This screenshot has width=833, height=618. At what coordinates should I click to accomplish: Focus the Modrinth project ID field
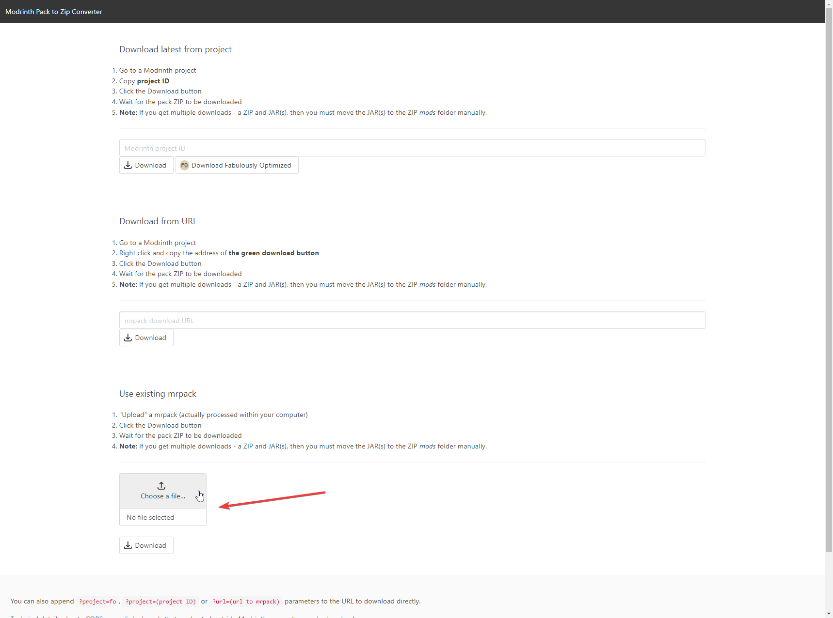[412, 148]
